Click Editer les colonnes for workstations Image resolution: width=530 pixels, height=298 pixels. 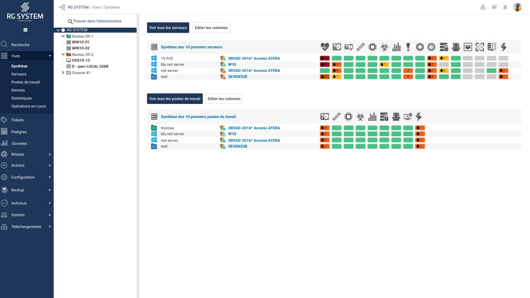[x=224, y=99]
